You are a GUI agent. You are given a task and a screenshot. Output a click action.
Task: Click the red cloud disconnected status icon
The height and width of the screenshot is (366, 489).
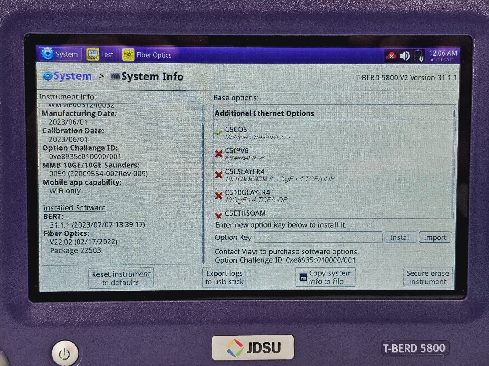[391, 56]
